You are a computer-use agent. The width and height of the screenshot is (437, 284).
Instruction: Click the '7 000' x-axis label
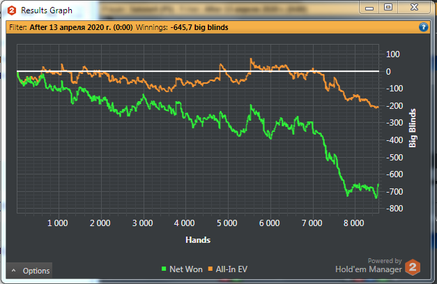(312, 223)
